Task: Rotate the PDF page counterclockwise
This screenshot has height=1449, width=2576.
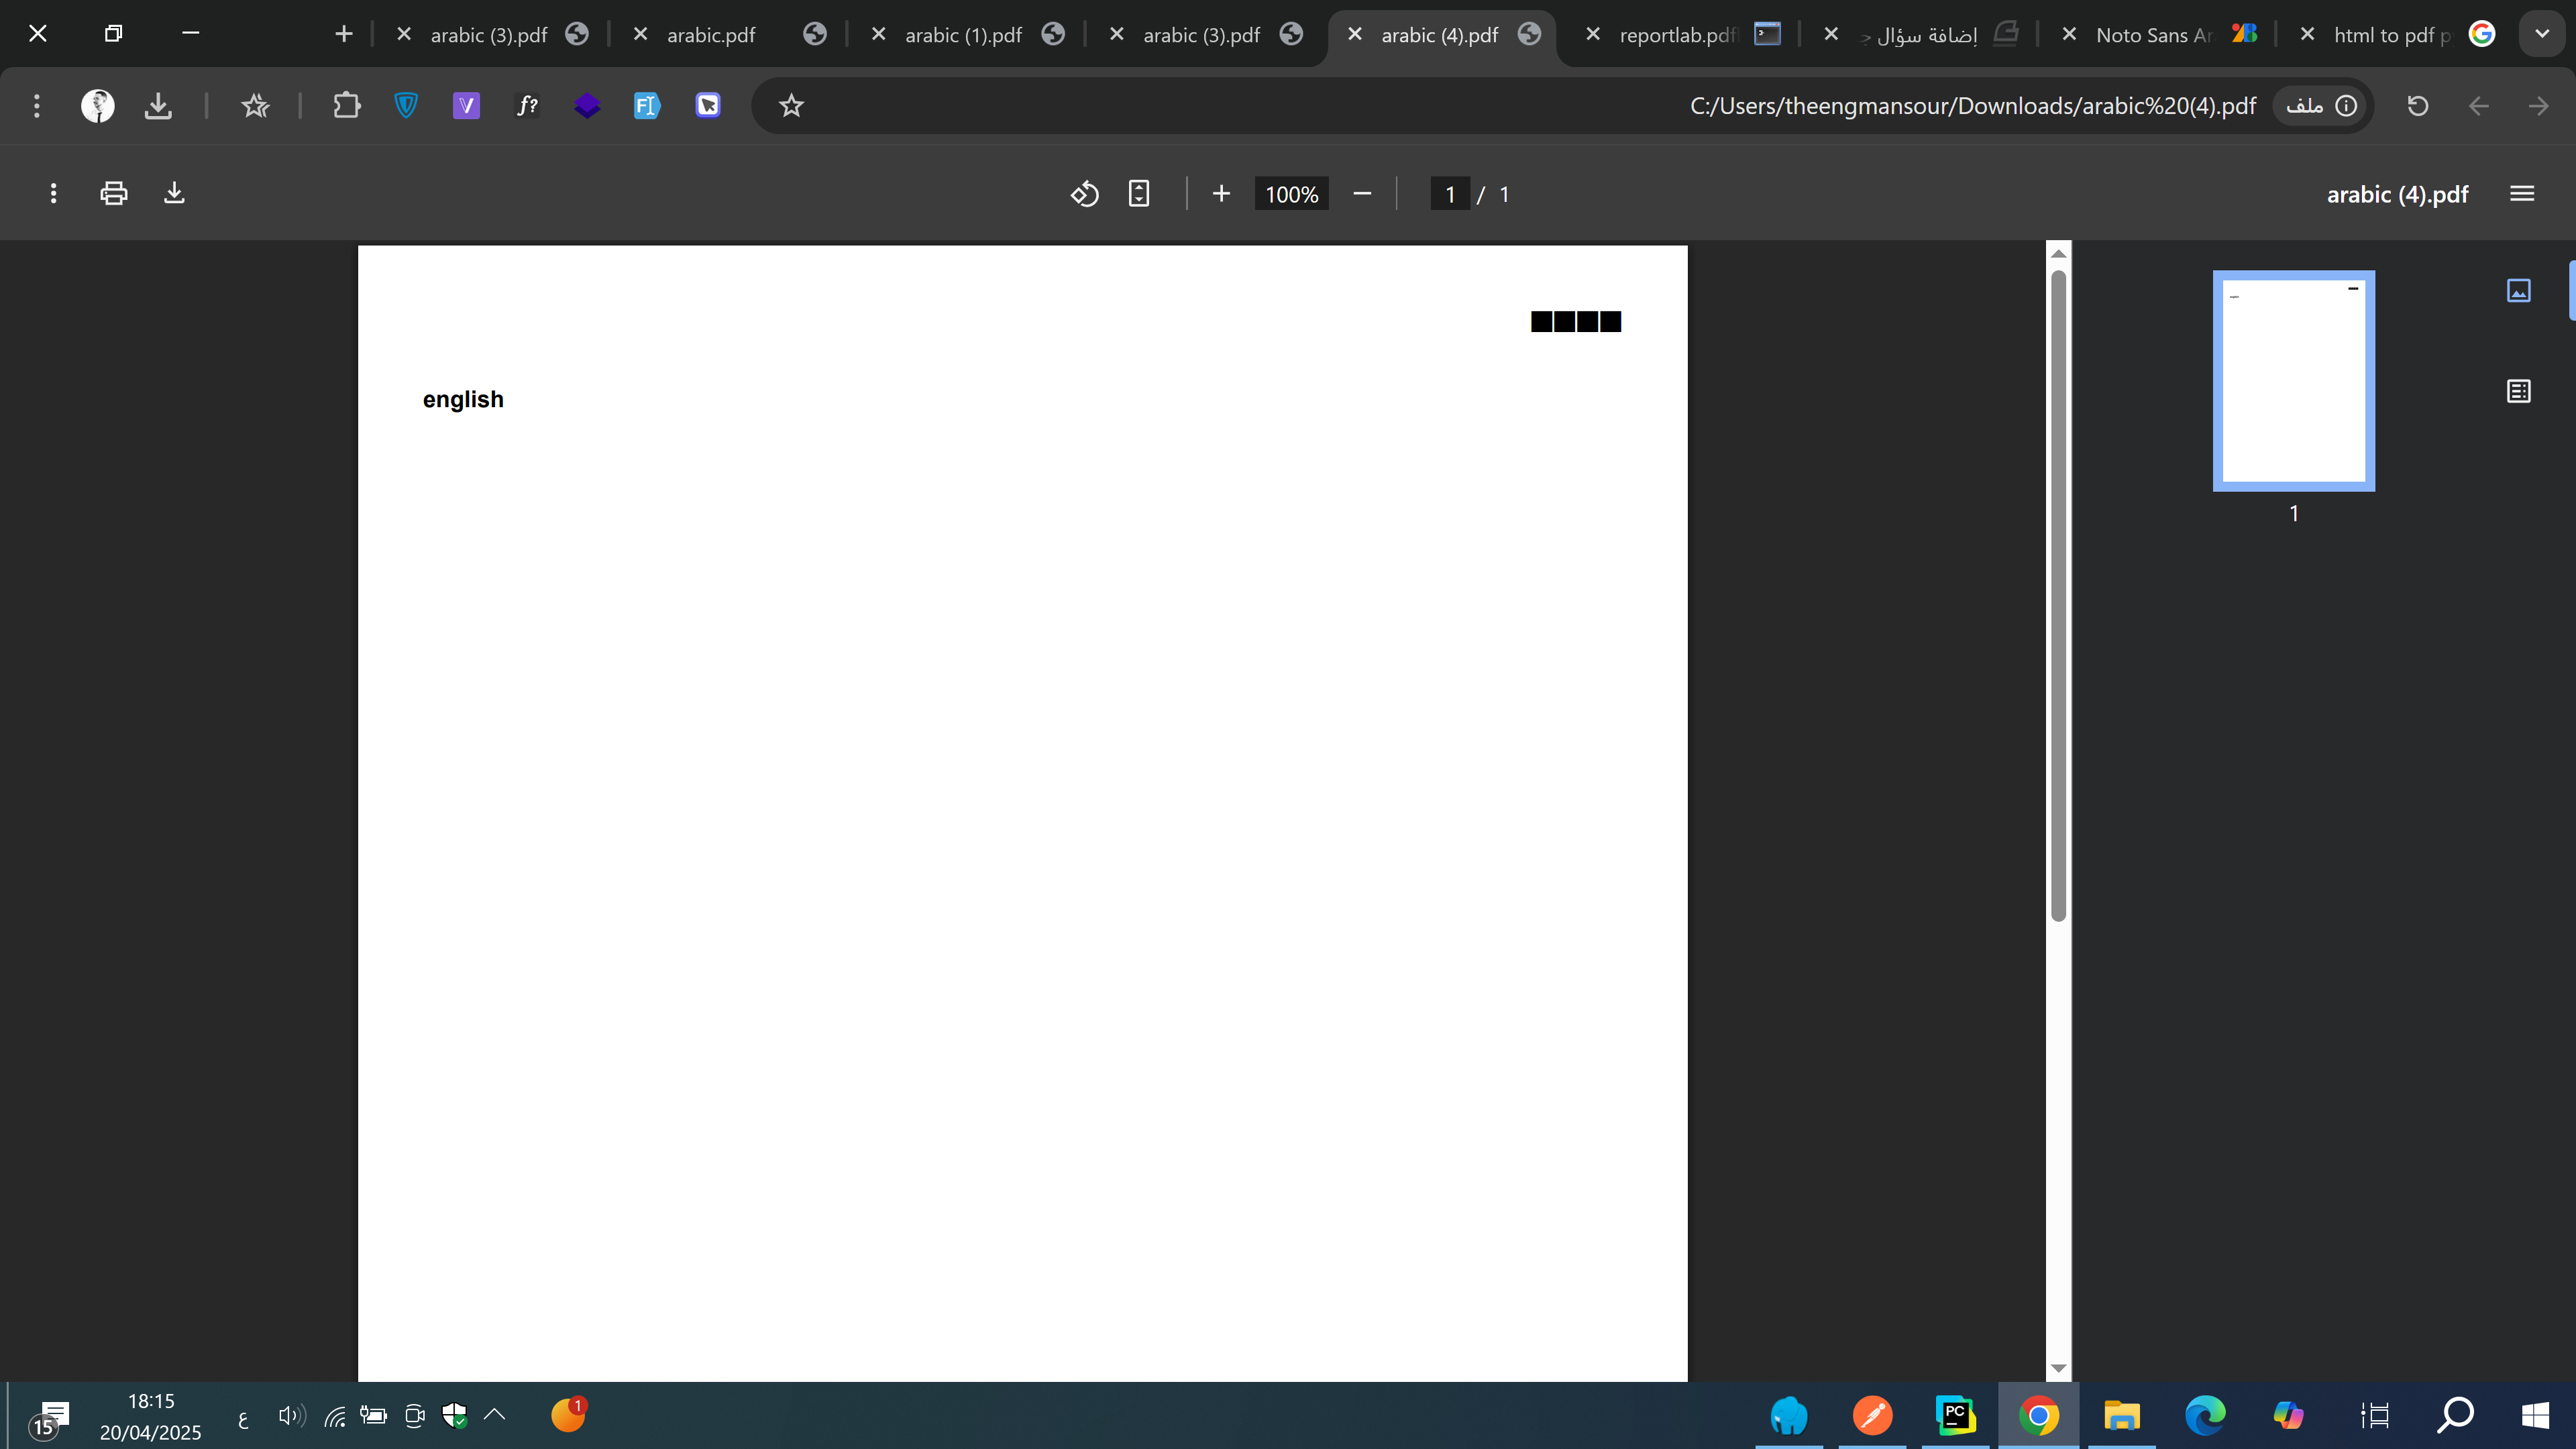Action: click(x=1085, y=193)
